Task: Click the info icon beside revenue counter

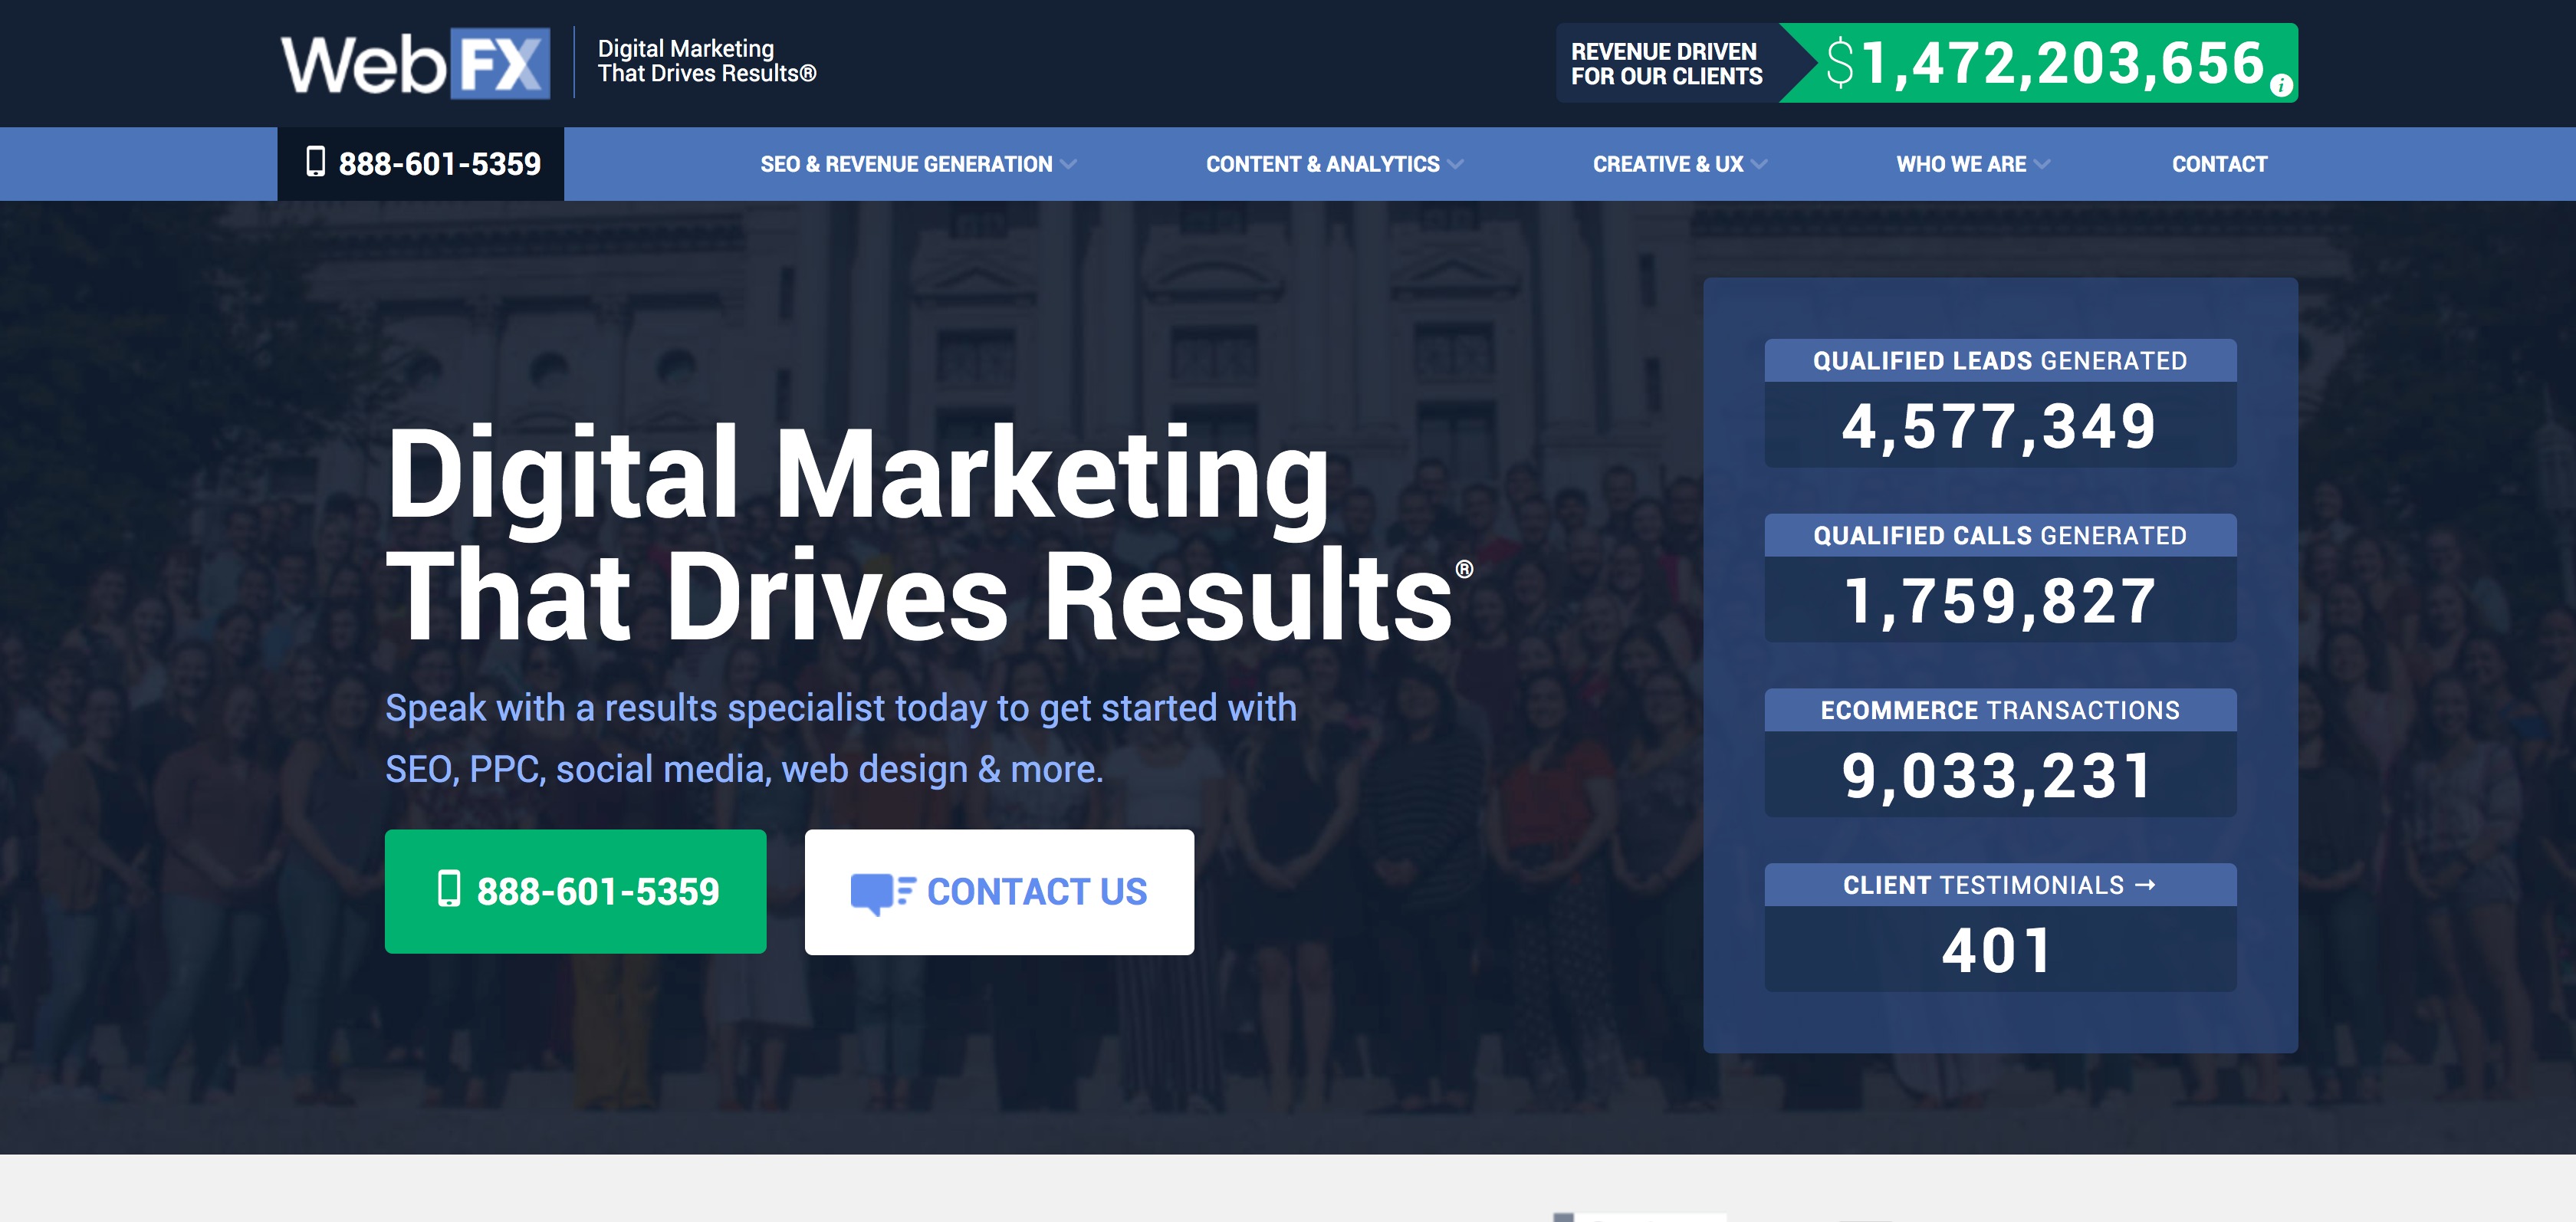Action: point(2280,86)
